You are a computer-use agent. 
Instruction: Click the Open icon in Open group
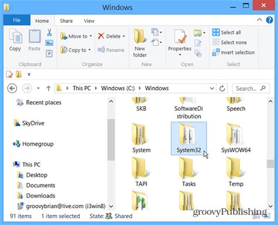pyautogui.click(x=198, y=33)
